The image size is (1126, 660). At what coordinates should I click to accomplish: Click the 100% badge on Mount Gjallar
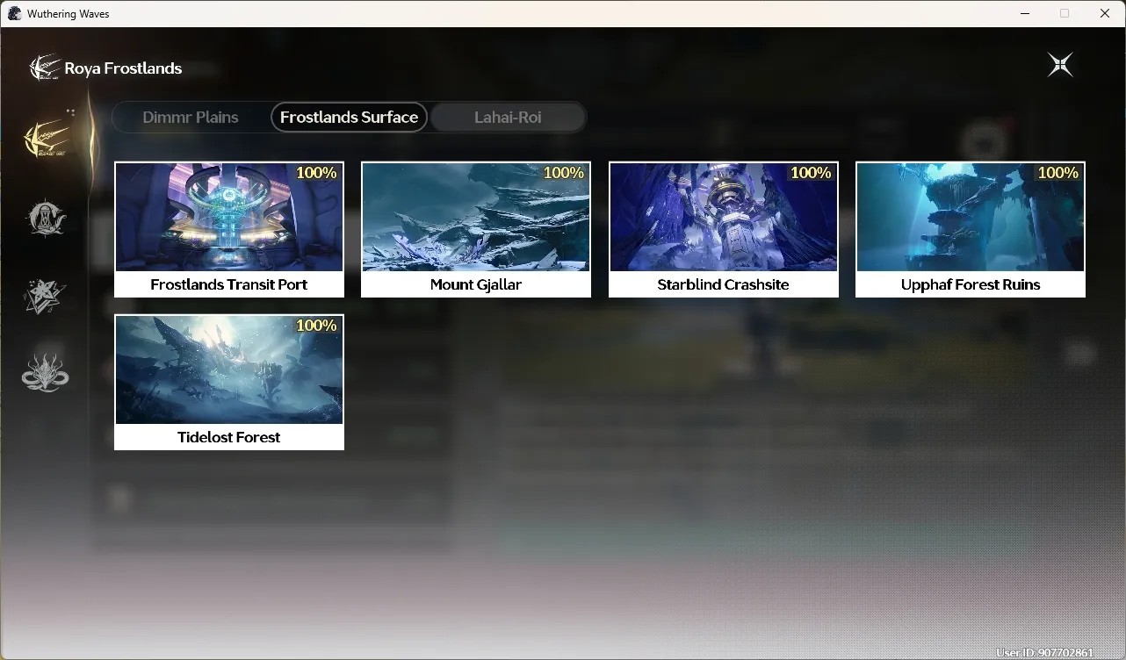click(x=564, y=173)
